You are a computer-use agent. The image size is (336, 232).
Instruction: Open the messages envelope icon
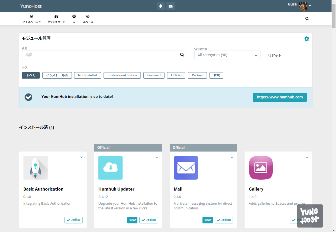click(171, 6)
